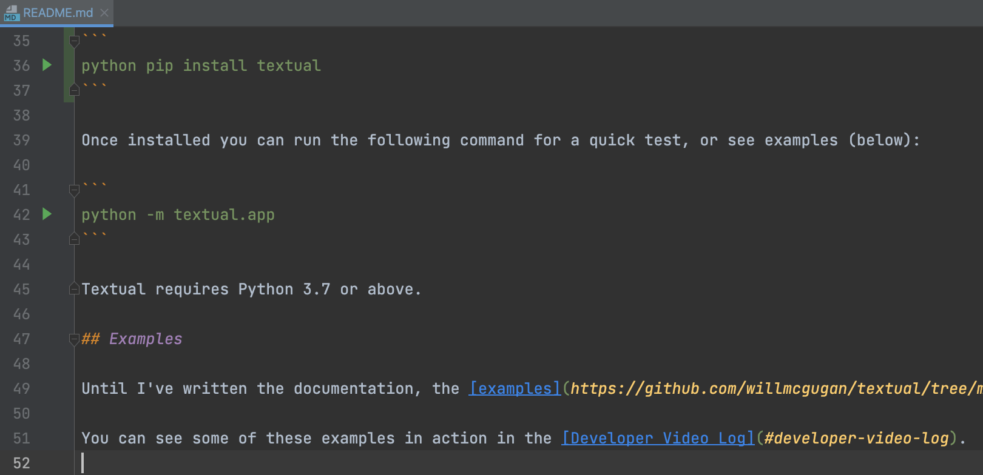Click line number 39 in the gutter
Viewport: 983px width, 475px height.
[x=21, y=140]
